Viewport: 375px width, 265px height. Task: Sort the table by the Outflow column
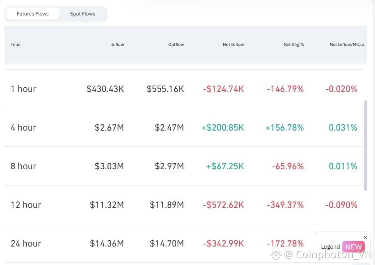pos(176,44)
